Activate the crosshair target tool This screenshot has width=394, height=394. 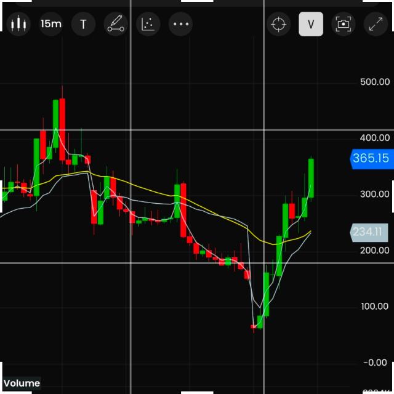pos(279,25)
